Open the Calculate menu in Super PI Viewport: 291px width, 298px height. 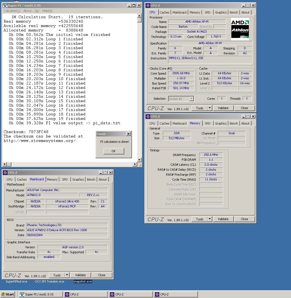point(12,11)
